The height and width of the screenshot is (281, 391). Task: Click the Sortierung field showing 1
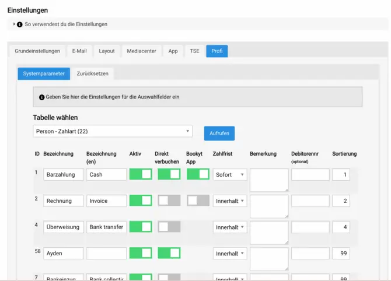341,175
